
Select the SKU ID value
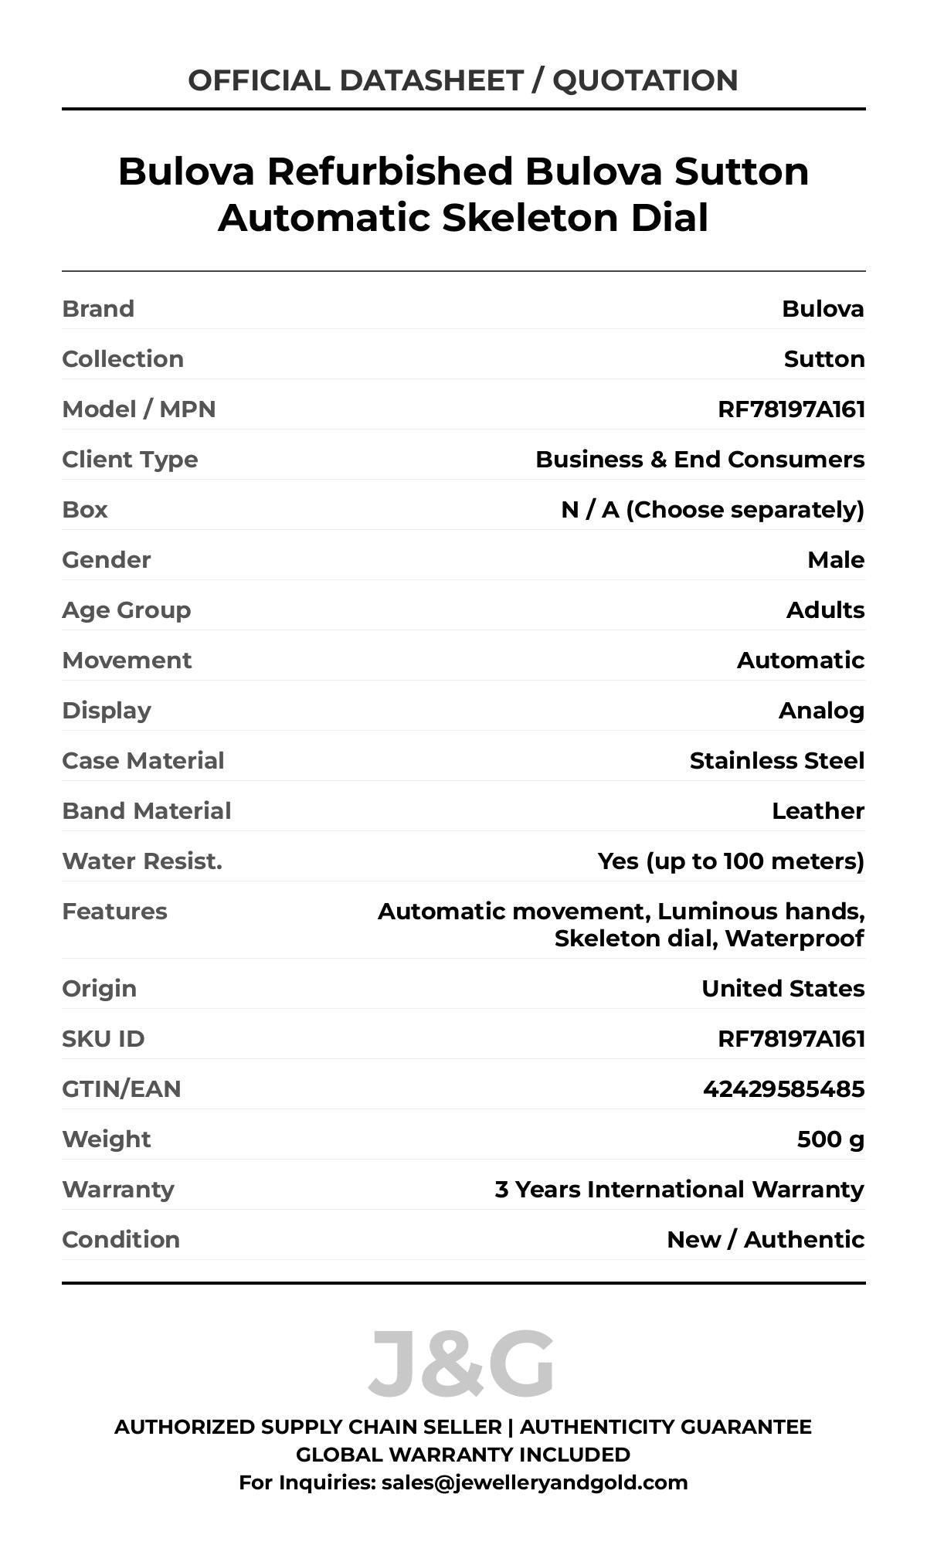point(791,1038)
